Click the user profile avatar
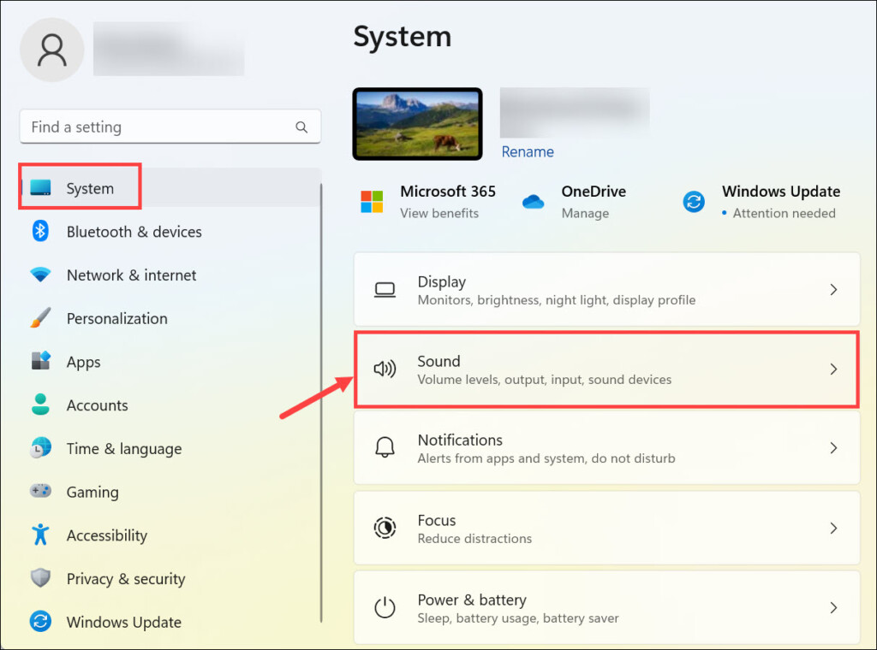 click(x=52, y=50)
